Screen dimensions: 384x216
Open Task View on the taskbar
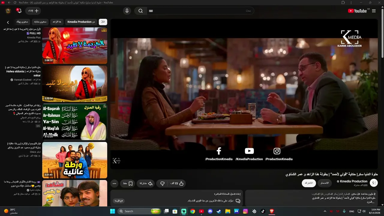[x=166, y=211]
